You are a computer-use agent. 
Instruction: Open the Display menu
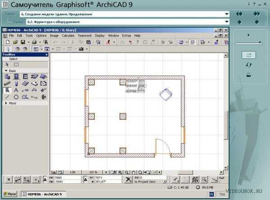(100, 35)
